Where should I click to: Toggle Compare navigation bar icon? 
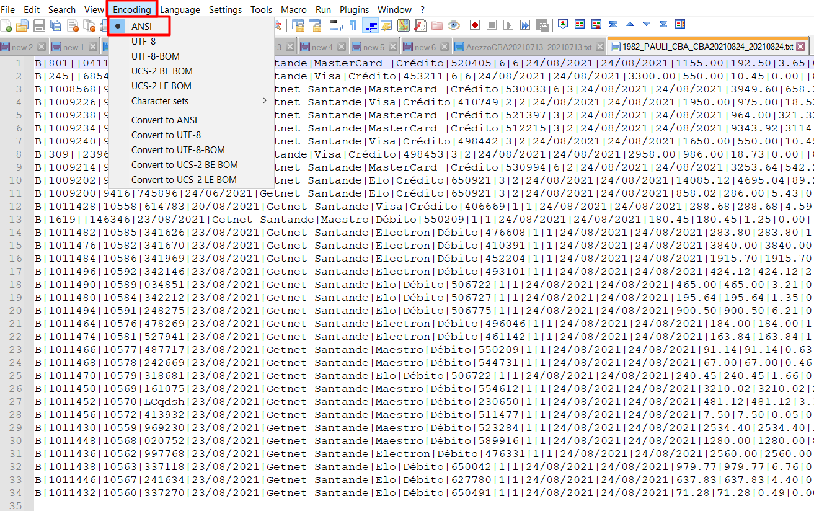point(680,25)
